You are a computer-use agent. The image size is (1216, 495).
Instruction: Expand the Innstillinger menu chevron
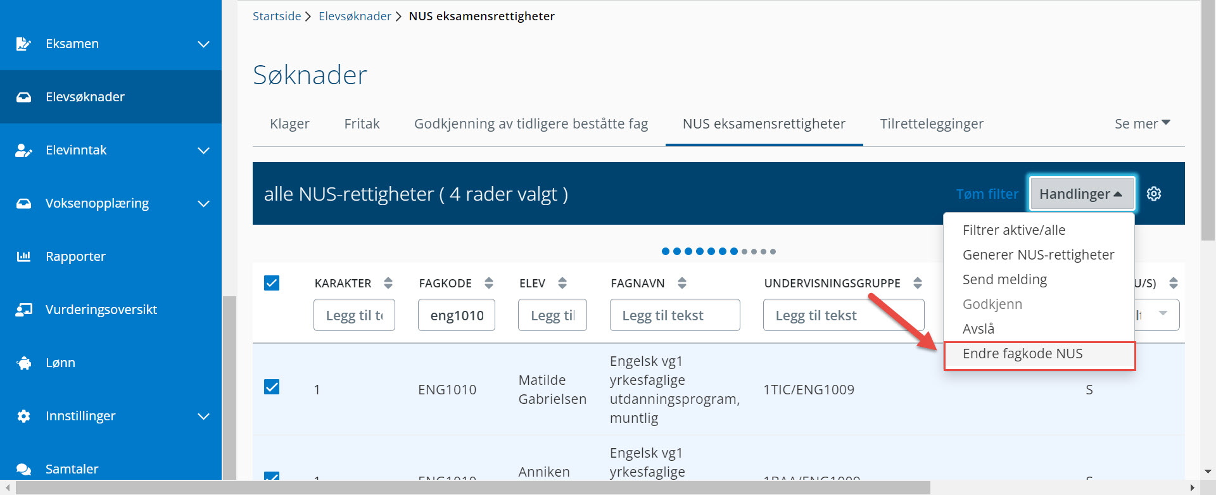[203, 416]
